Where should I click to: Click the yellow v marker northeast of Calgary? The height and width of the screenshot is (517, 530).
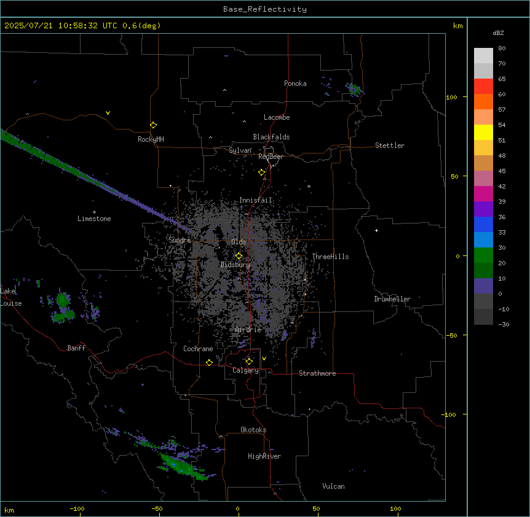tap(264, 359)
